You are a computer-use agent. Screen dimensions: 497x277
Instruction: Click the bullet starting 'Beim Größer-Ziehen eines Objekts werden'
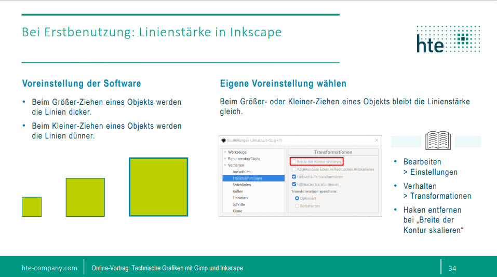(x=106, y=107)
